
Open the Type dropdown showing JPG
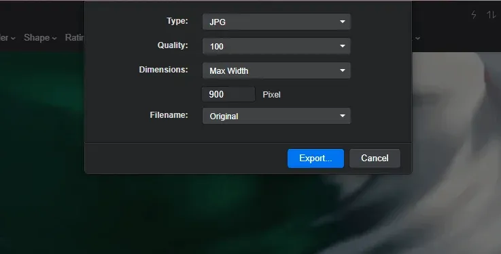[277, 22]
